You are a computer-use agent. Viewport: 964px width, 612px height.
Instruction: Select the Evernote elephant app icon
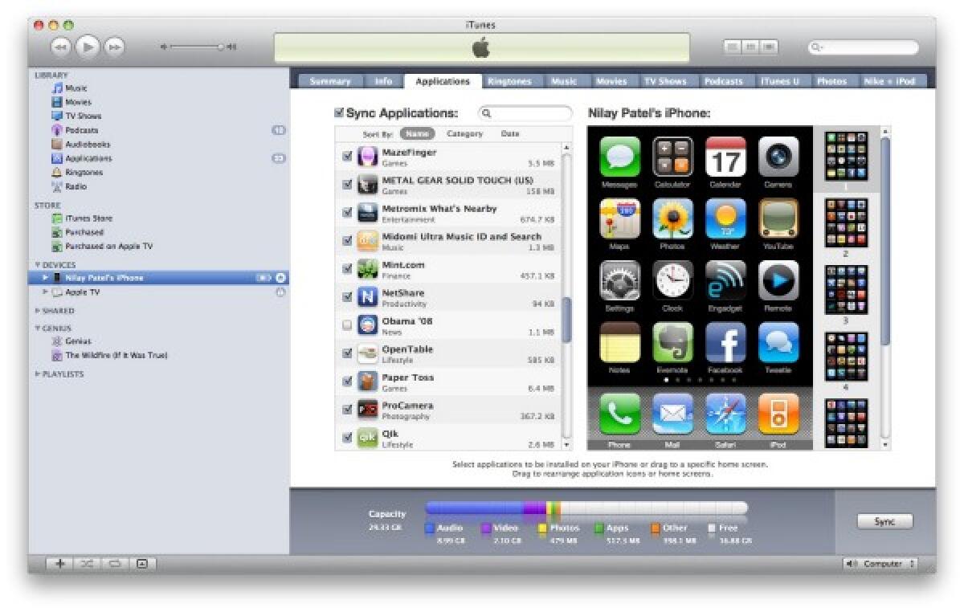pyautogui.click(x=673, y=343)
